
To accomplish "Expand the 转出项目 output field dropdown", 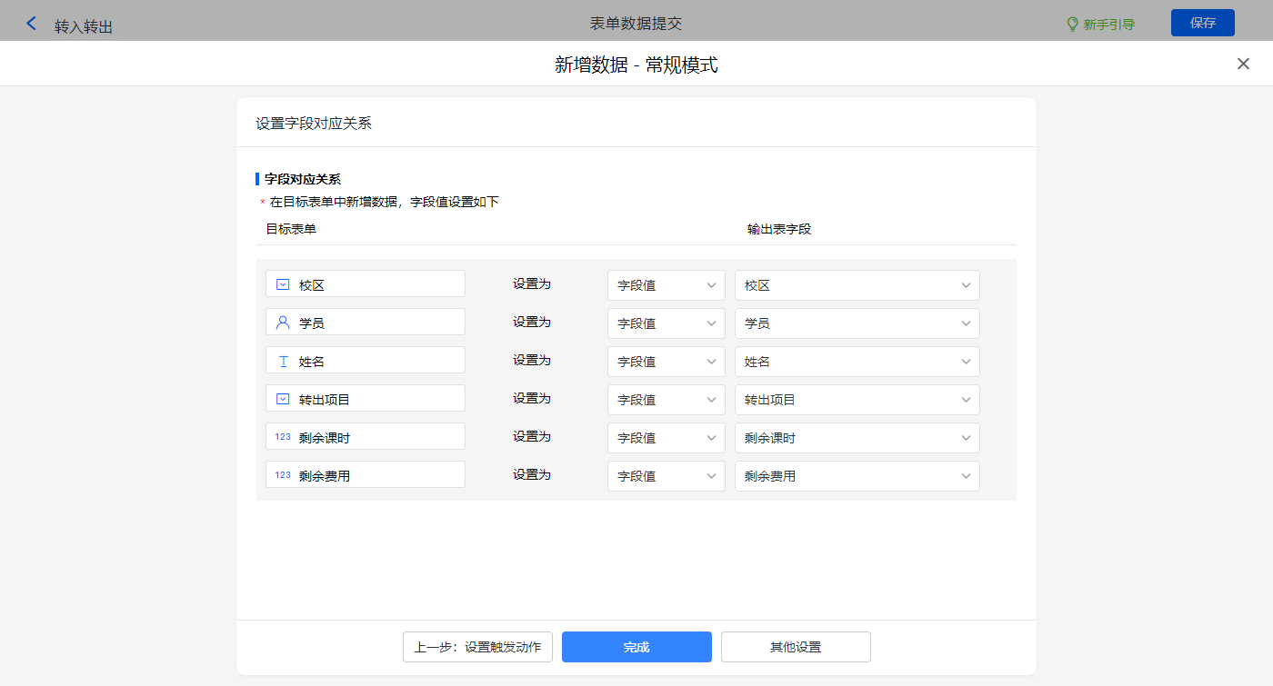I will pyautogui.click(x=857, y=400).
